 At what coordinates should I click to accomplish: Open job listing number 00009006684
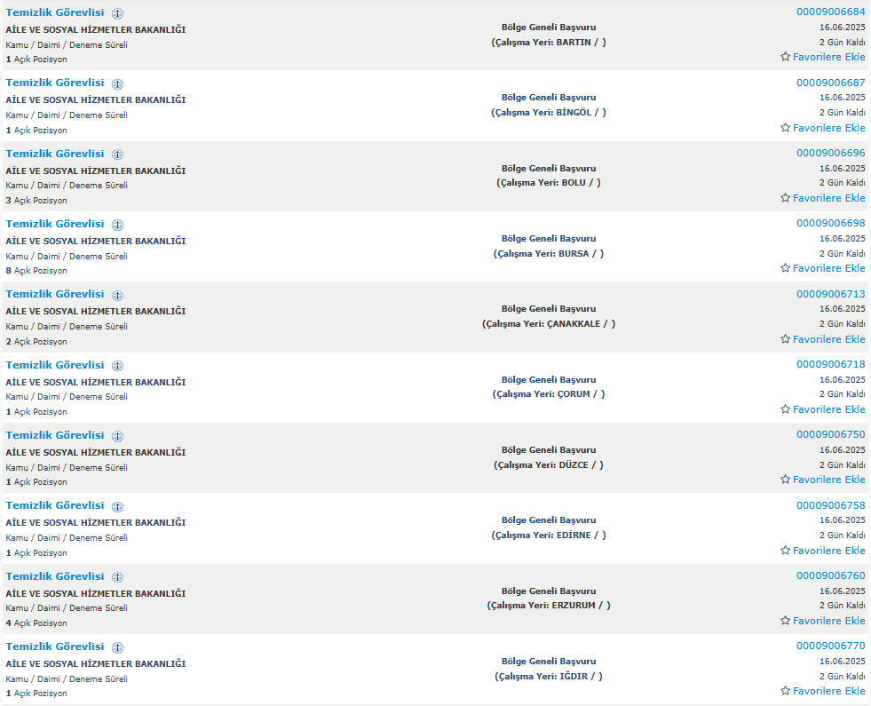click(x=830, y=12)
